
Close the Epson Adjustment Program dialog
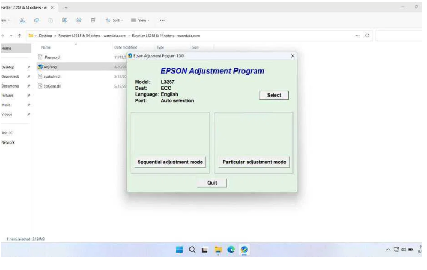pos(292,56)
